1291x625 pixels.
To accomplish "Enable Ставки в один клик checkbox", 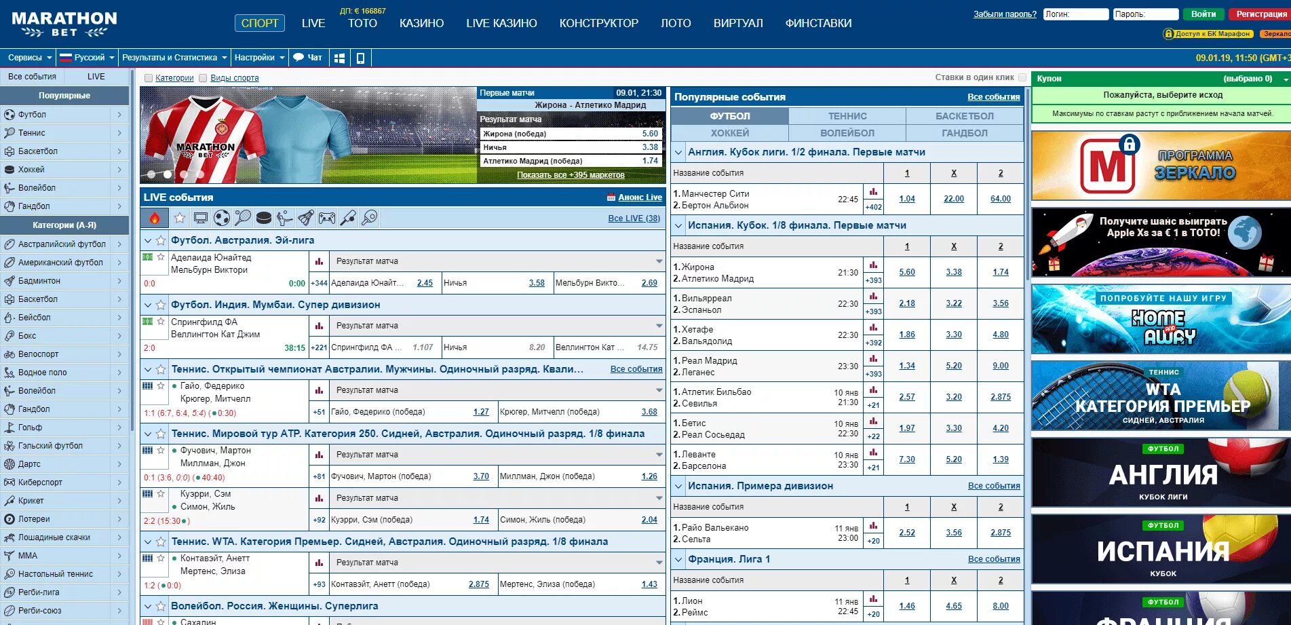I will click(x=1022, y=77).
